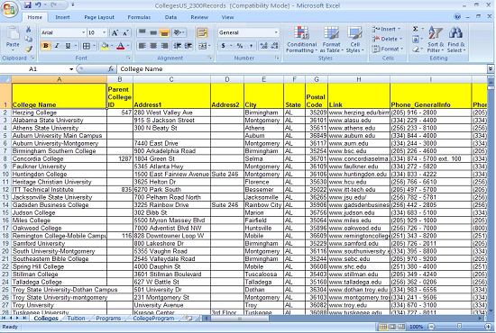
Task: Toggle Wrap Text
Action: [x=202, y=32]
